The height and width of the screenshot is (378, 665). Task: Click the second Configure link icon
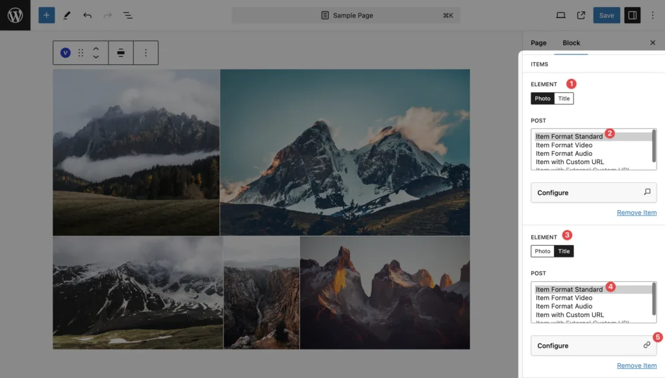click(x=647, y=345)
